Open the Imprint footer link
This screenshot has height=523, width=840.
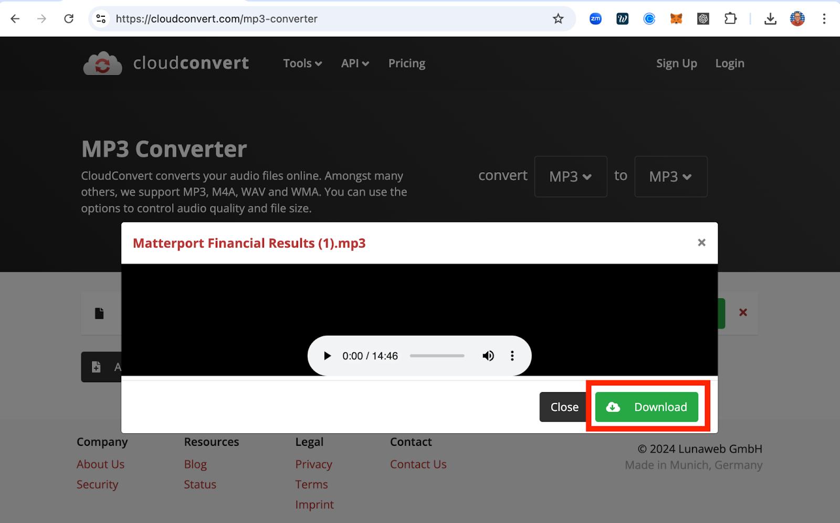coord(314,505)
